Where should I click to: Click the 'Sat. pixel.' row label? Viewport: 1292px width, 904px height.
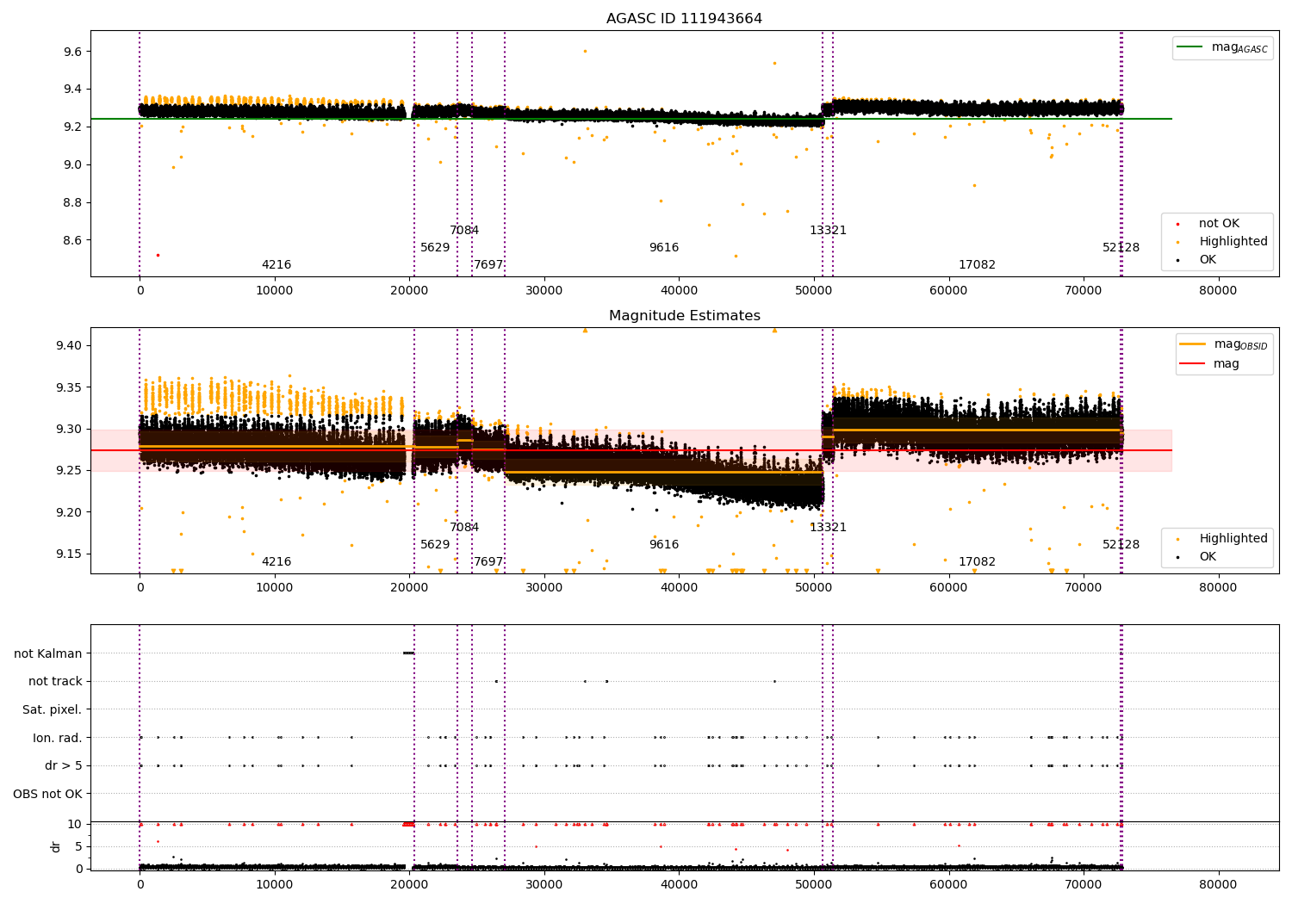coord(53,710)
